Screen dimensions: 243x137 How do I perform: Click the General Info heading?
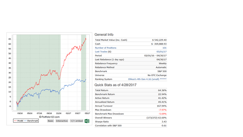click(104, 35)
